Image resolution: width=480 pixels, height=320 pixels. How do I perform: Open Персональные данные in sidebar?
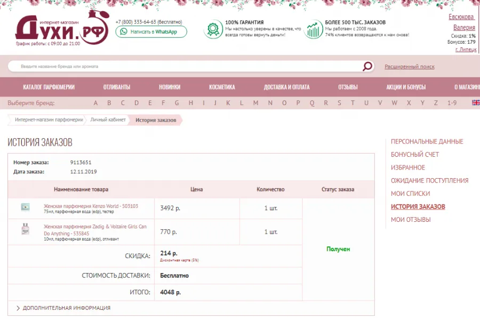[x=427, y=141]
